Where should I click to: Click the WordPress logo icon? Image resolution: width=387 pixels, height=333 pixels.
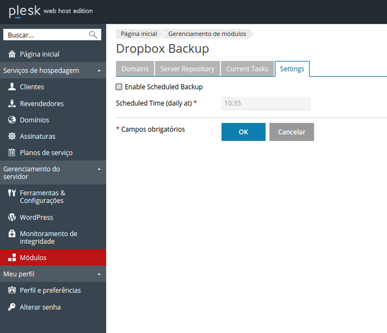point(11,218)
